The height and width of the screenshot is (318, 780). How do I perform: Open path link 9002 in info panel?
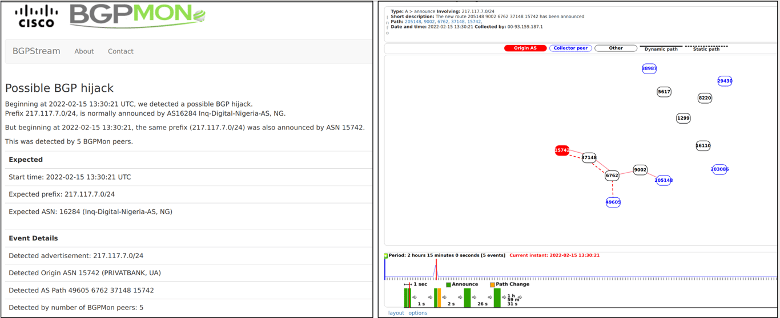coord(429,22)
